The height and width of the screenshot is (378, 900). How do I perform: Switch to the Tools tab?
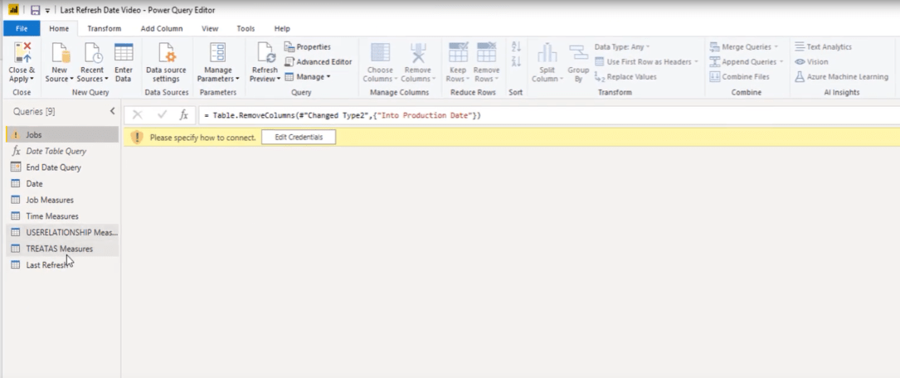click(246, 29)
